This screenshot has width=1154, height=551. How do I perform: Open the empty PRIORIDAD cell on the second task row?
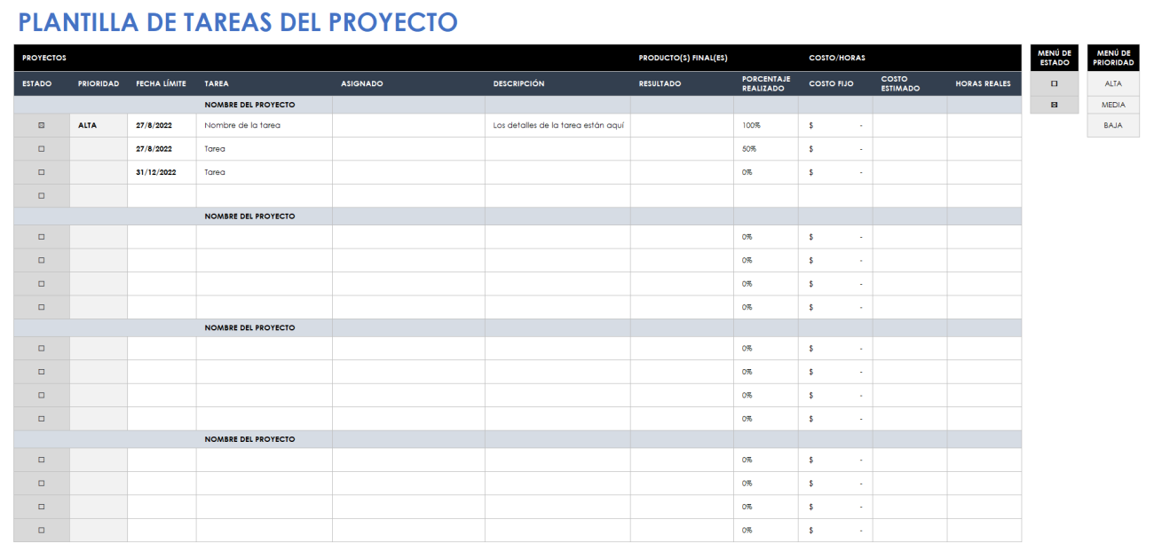pos(98,148)
